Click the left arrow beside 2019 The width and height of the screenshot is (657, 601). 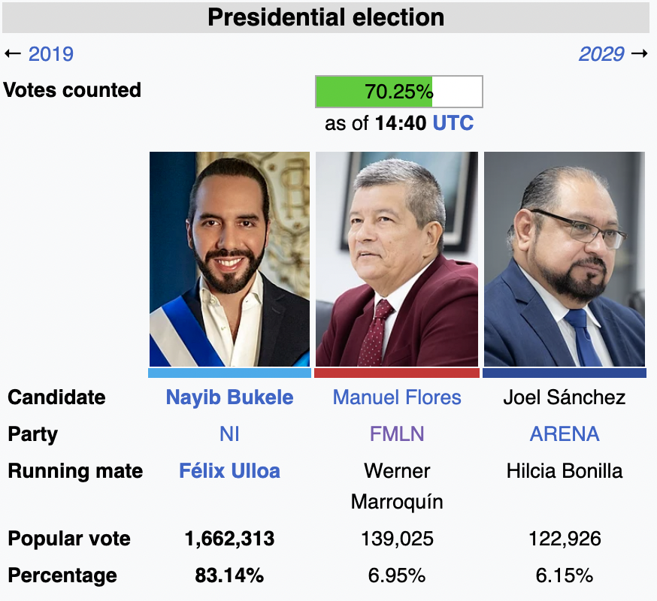(13, 54)
